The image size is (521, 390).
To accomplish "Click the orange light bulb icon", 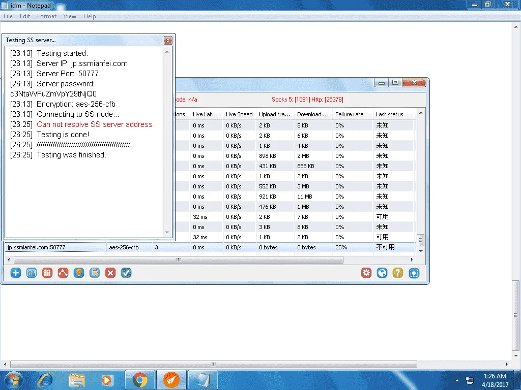I will pyautogui.click(x=79, y=273).
